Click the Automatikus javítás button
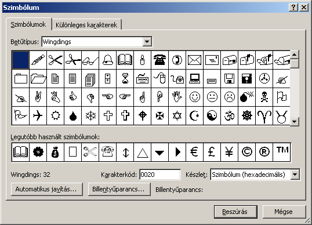 46,189
